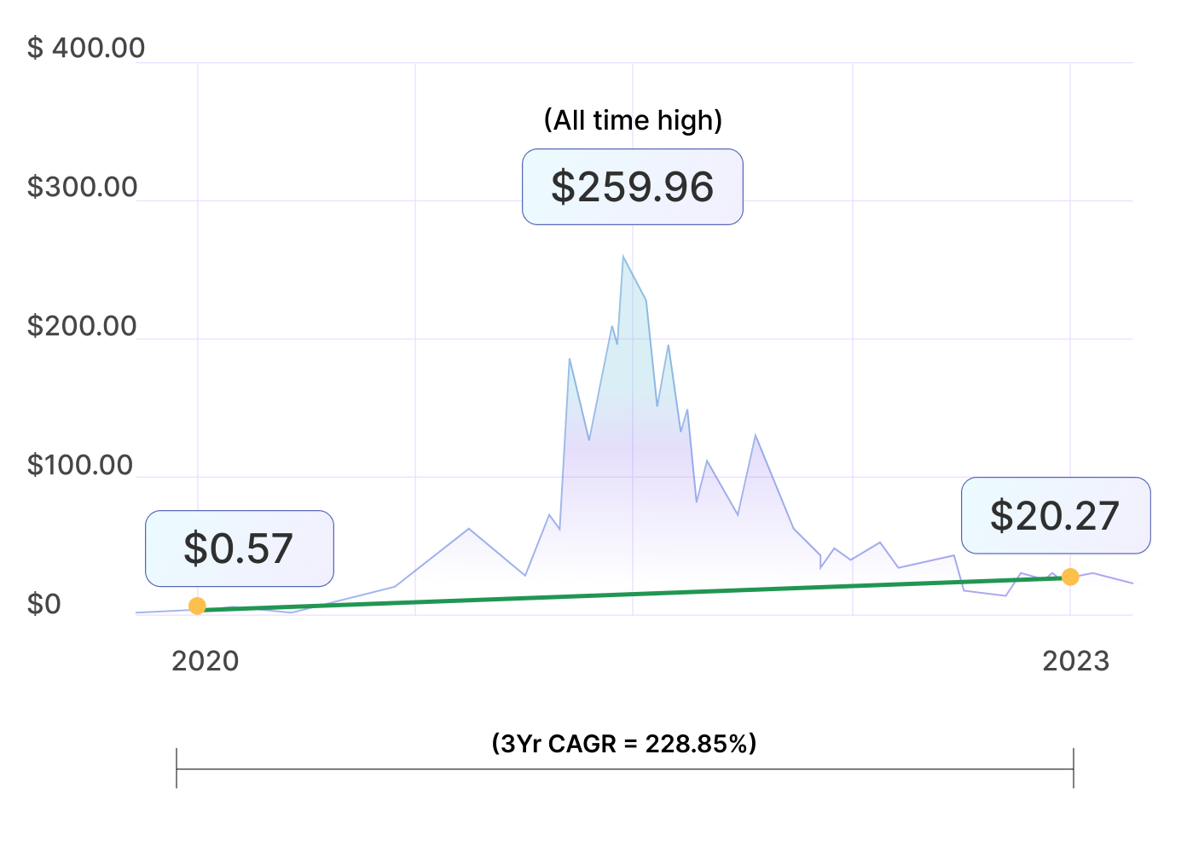Click the price line right of 2023 marker

point(1109,577)
